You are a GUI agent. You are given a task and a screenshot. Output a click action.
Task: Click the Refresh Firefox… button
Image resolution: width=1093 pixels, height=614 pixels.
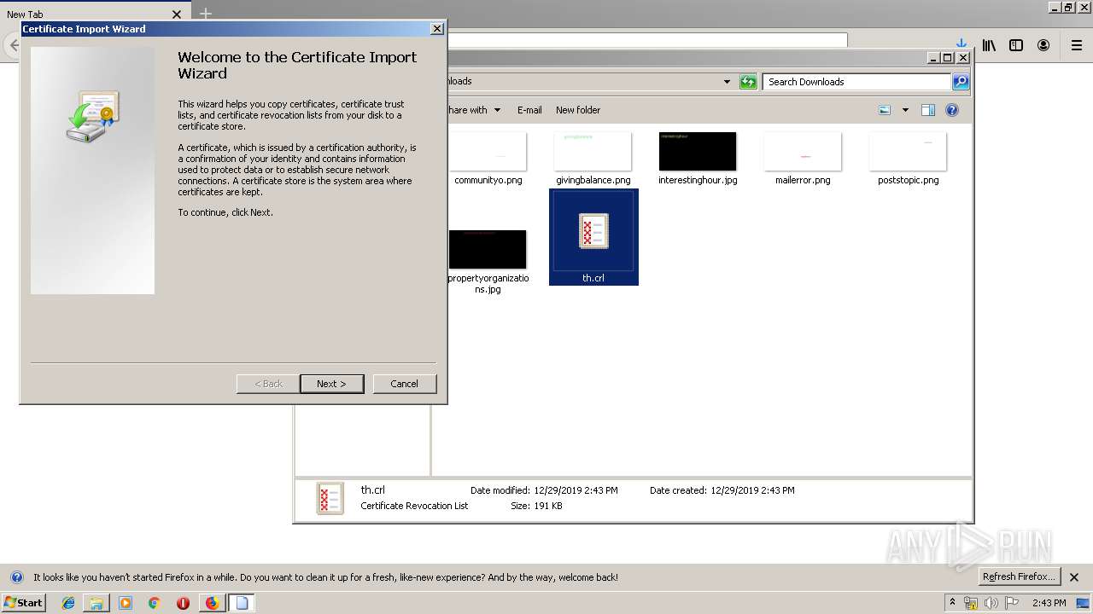1019,576
